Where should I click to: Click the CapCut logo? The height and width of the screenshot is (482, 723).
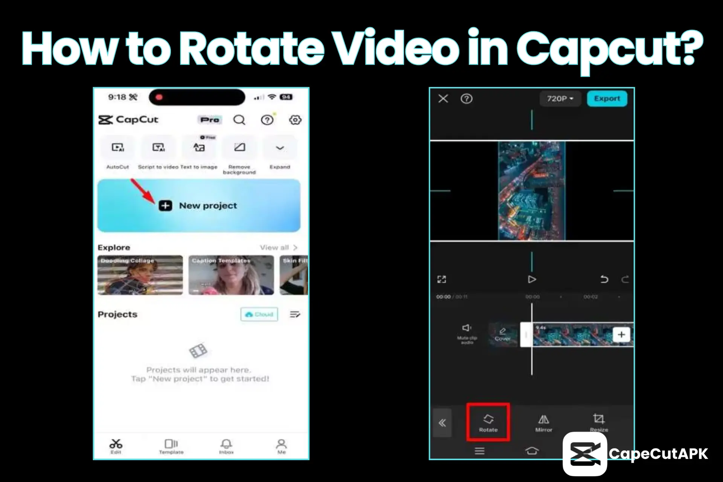click(128, 120)
